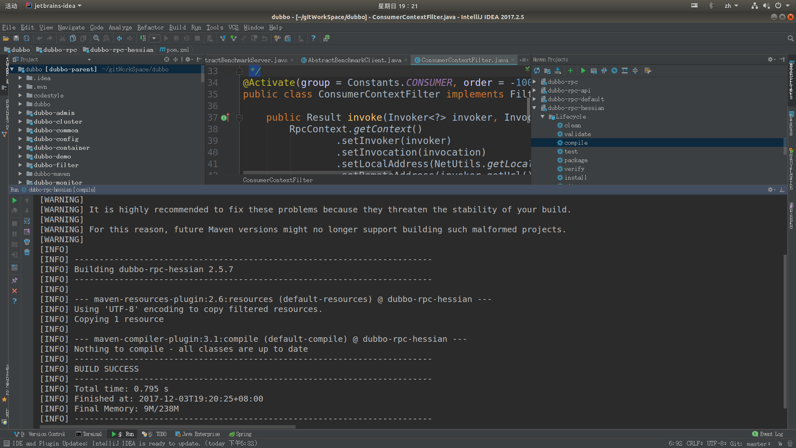Click the blue Back navigation arrow
This screenshot has height=448, width=796.
click(x=119, y=38)
